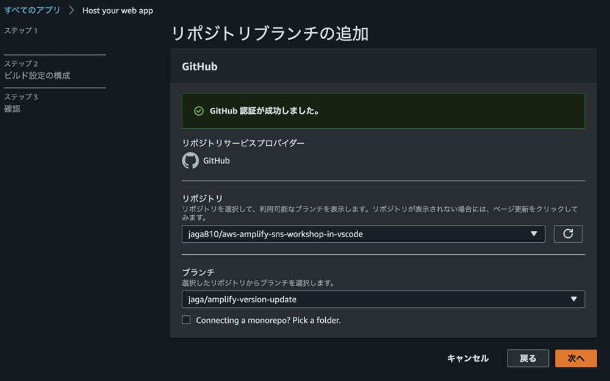Click the リポジトリ field label
This screenshot has width=610, height=381.
tap(203, 198)
